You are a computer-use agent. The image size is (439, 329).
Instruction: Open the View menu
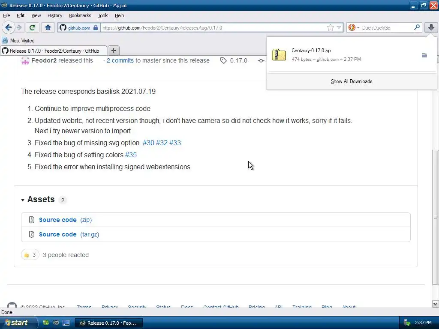point(36,15)
